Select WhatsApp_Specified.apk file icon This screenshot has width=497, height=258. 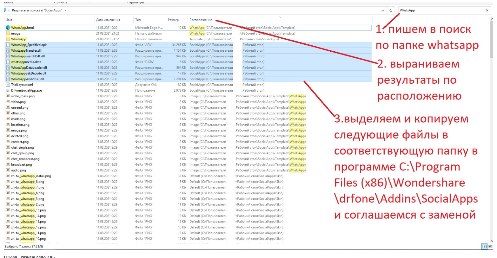tap(8, 45)
